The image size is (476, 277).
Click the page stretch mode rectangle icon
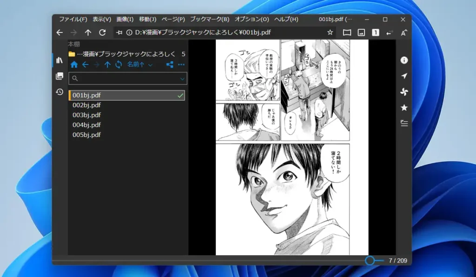[x=347, y=33]
